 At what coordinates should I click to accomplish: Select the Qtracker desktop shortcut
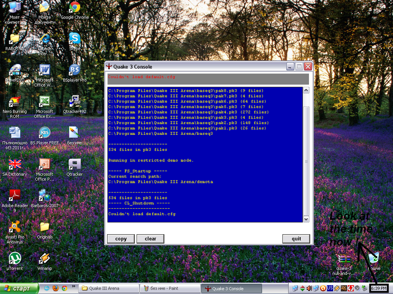[75, 168]
